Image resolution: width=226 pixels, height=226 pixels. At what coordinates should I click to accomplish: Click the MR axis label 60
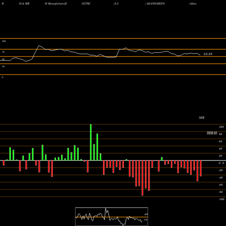[x=220, y=141]
